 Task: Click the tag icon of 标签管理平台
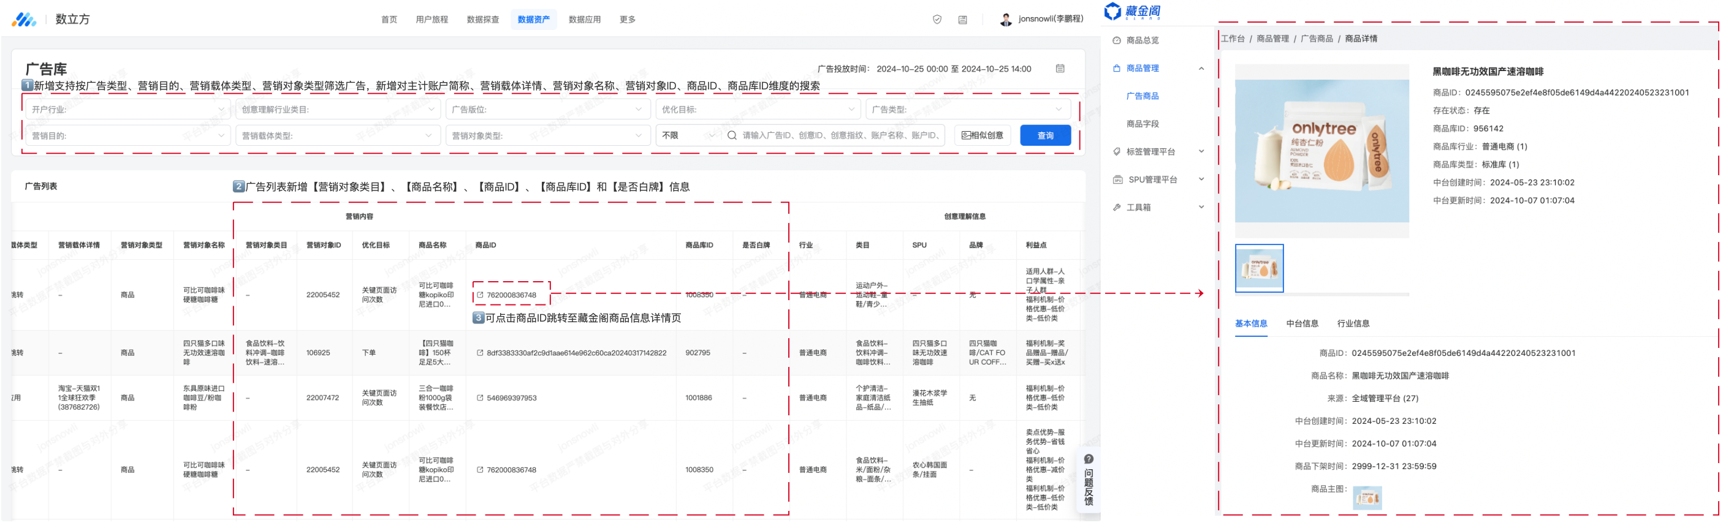(1116, 152)
